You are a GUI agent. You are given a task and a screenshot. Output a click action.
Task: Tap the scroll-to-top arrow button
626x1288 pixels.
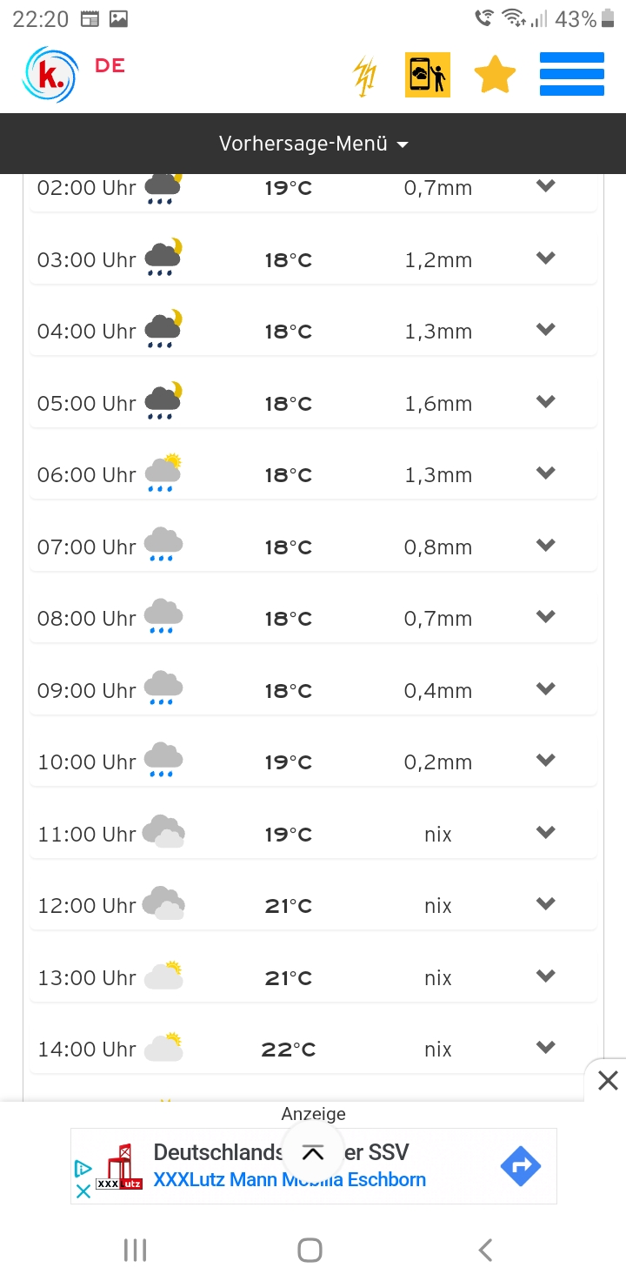[x=312, y=1154]
